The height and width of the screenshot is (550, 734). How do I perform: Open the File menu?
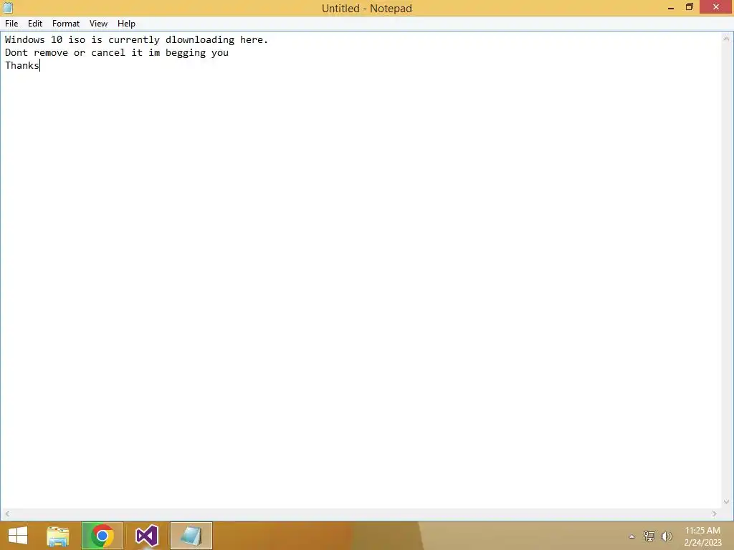11,24
